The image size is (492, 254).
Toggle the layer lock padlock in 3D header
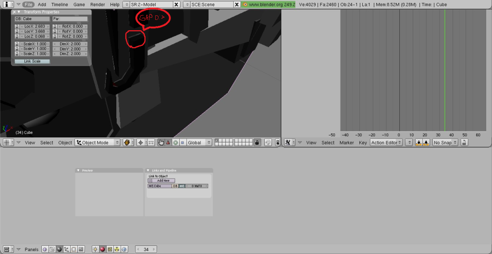257,143
